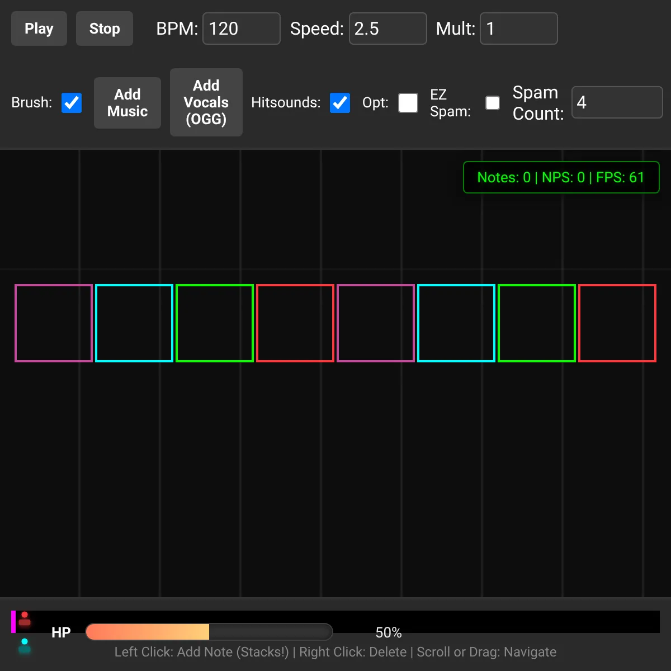This screenshot has width=671, height=671.
Task: Focus the BPM field showing 120
Action: (x=241, y=29)
